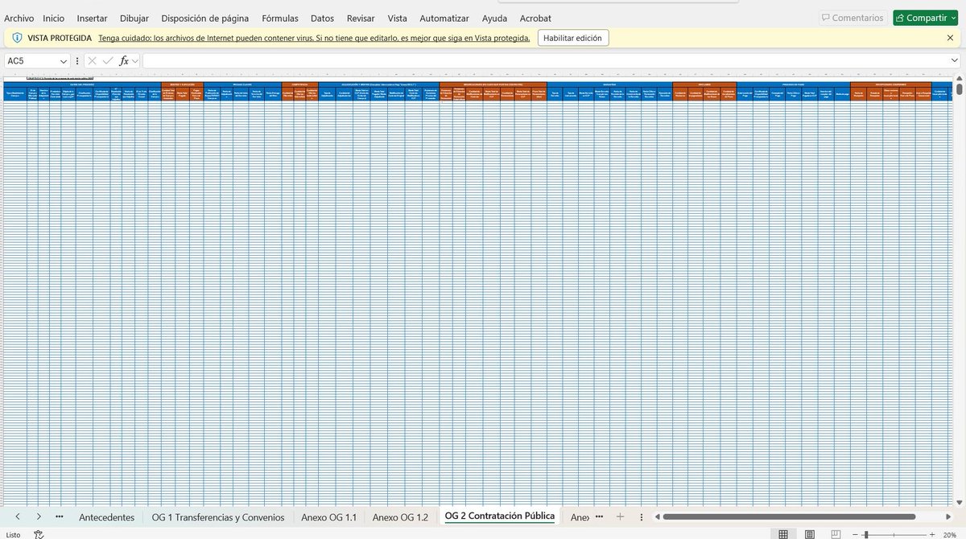Open the Archivo menu
Image resolution: width=966 pixels, height=539 pixels.
click(19, 18)
